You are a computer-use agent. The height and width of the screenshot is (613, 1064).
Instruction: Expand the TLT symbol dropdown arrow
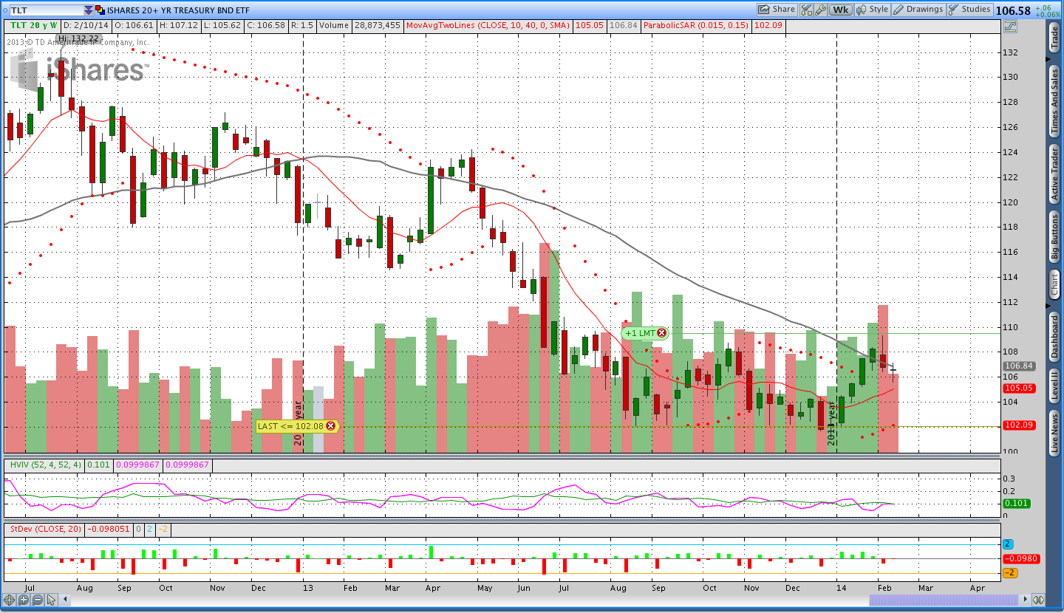pos(89,10)
